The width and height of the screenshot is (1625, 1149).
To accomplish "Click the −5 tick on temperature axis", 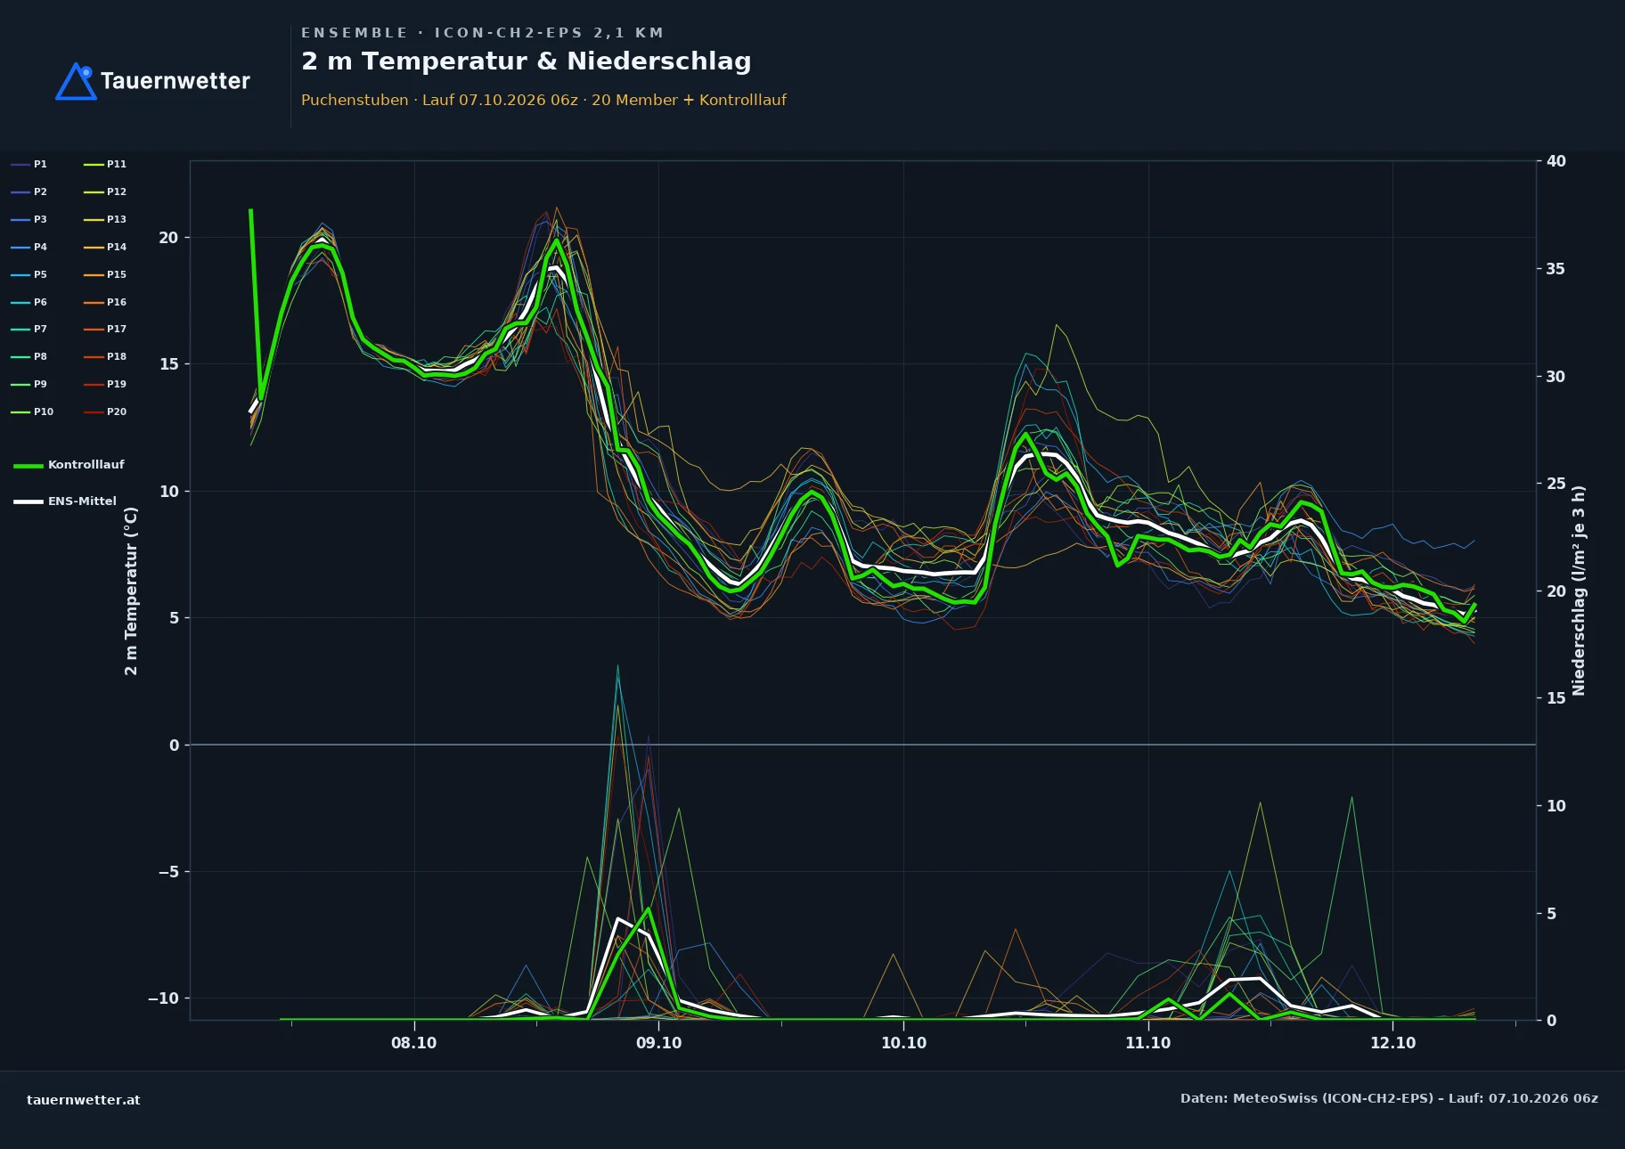I will pos(168,872).
